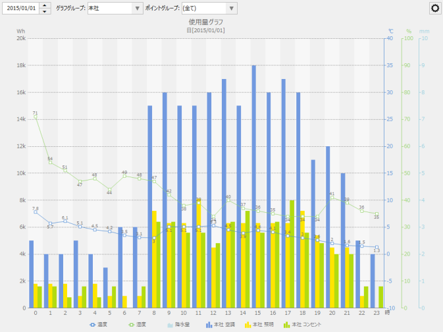This screenshot has width=443, height=332.
Task: Click humidity data point labeled 44
Action: [x=109, y=189]
